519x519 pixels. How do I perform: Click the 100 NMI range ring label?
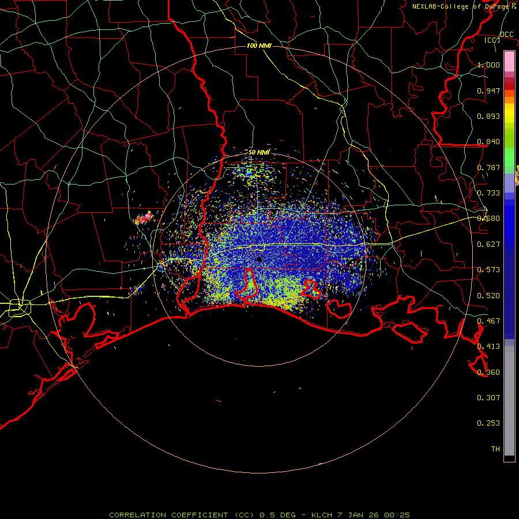pyautogui.click(x=259, y=46)
